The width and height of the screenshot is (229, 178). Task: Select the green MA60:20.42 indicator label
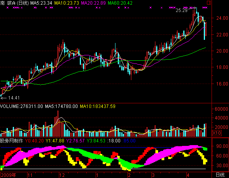(x=120, y=3)
